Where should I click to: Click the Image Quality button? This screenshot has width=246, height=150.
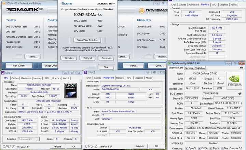[x=50, y=66]
